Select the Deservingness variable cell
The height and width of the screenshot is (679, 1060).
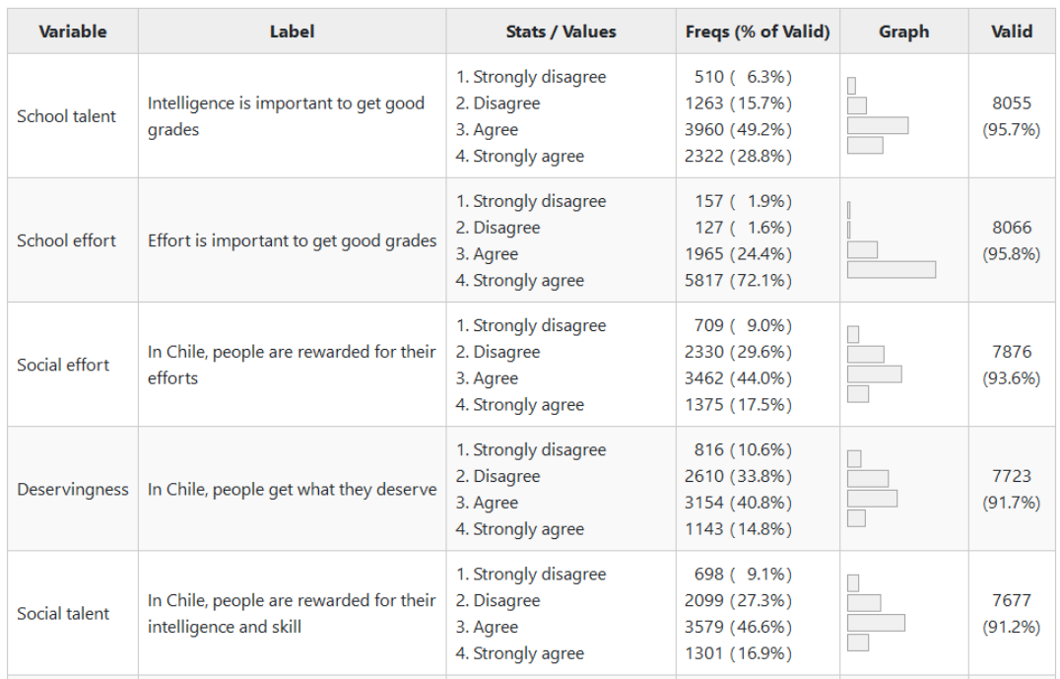coord(73,489)
